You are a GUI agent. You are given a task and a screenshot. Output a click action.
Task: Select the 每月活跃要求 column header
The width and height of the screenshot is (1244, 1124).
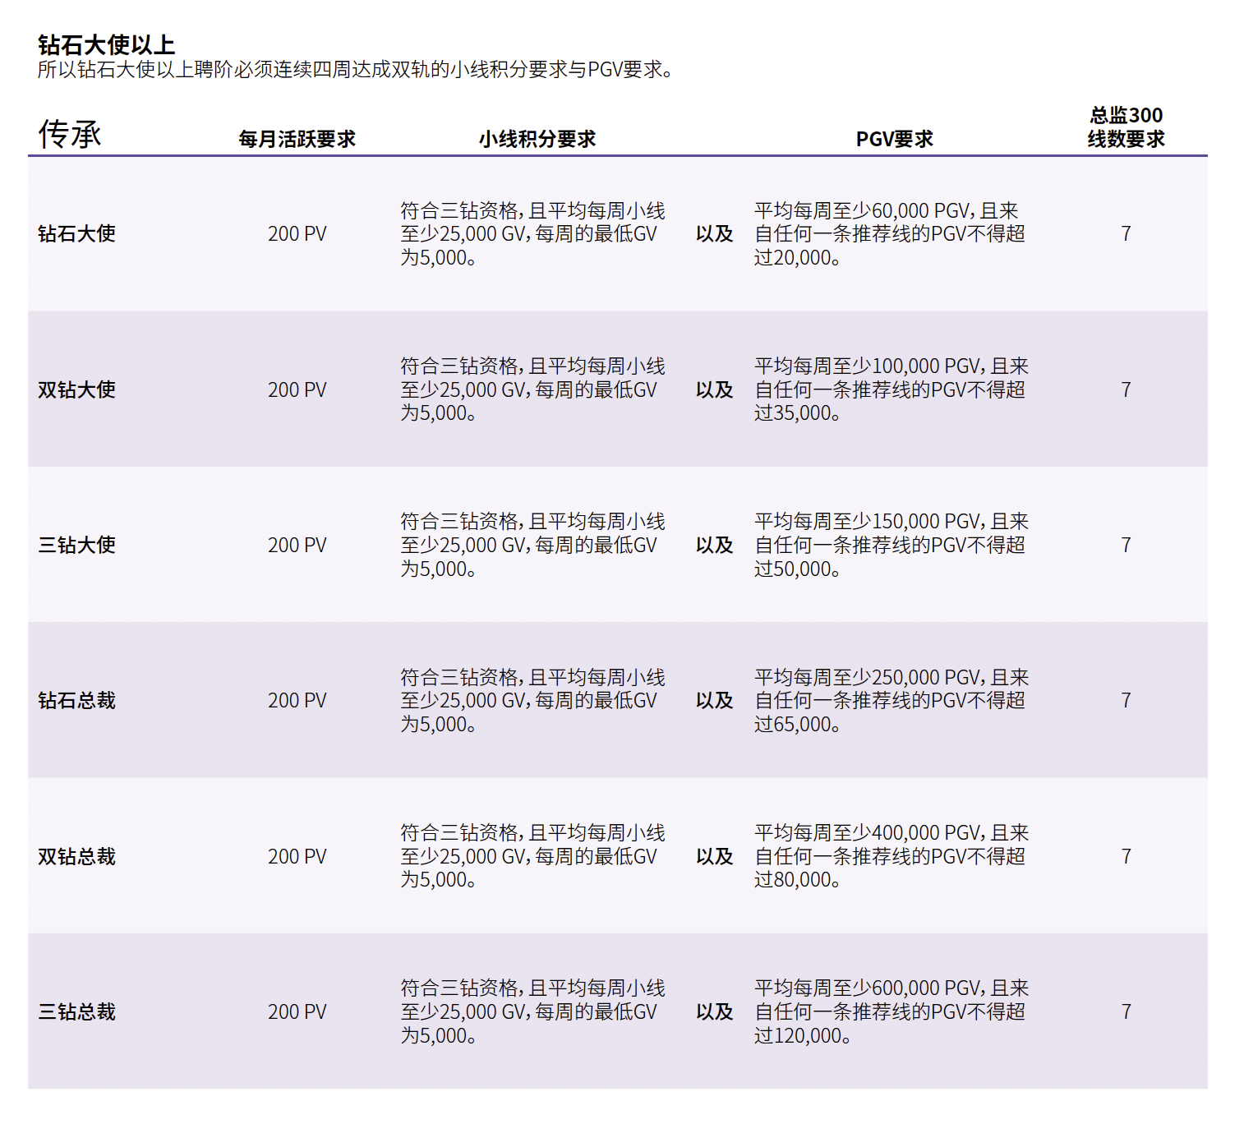297,139
